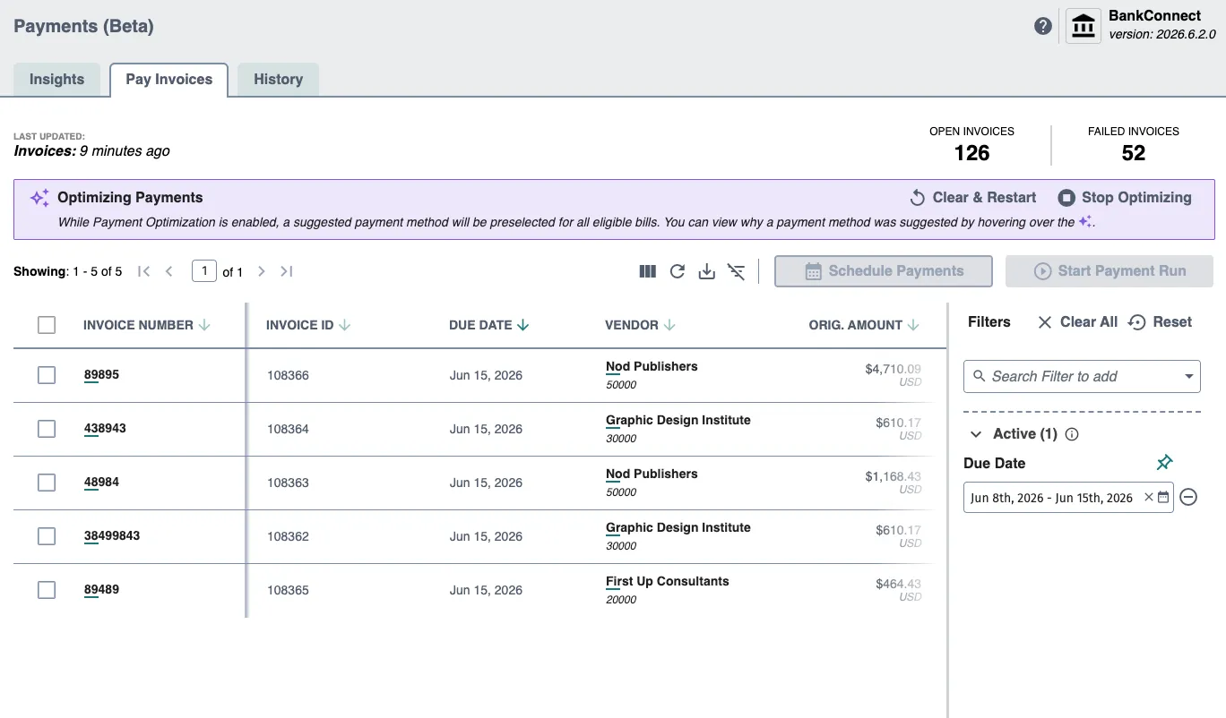
Task: Sort by Due Date column
Action: [x=489, y=325]
